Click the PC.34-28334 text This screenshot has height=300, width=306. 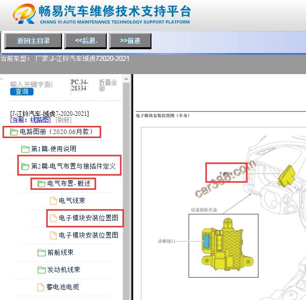pos(79,85)
